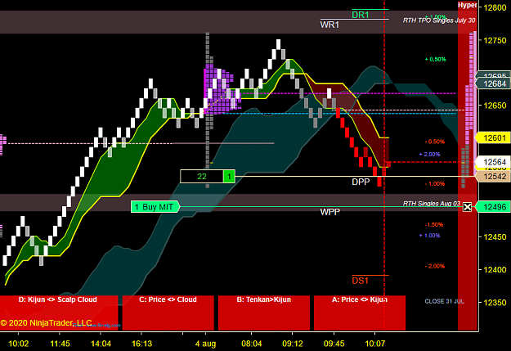Click the + 0.50% level label
511x351 pixels.
[x=436, y=60]
